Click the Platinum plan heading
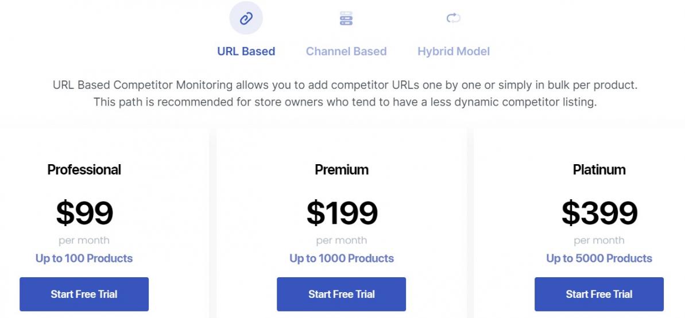The height and width of the screenshot is (318, 685). click(x=599, y=169)
